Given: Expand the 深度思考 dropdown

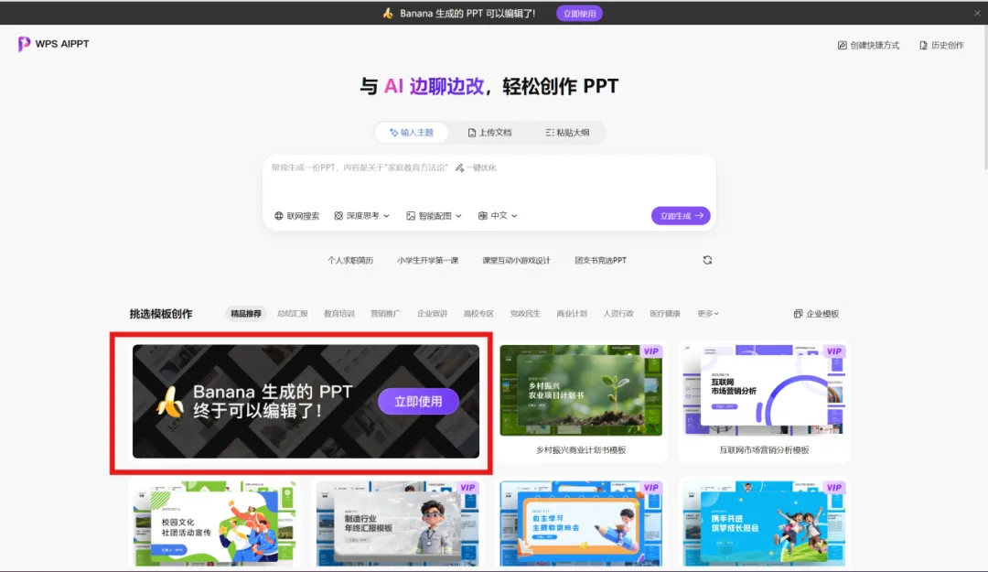Looking at the screenshot, I should click(x=361, y=216).
